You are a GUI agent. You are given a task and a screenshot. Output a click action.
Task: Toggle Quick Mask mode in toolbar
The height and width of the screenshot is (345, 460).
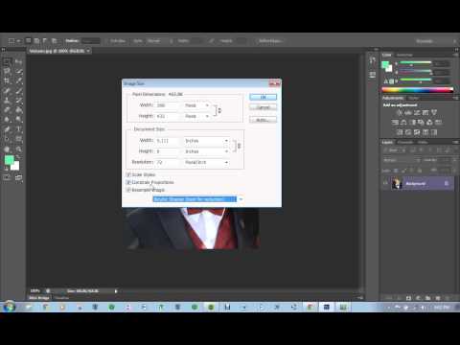tap(7, 177)
